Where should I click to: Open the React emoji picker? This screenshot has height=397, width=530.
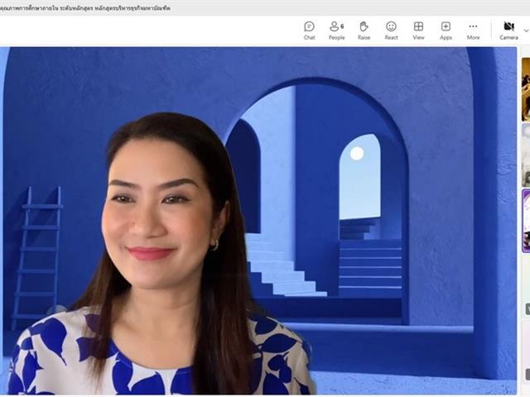pyautogui.click(x=391, y=31)
